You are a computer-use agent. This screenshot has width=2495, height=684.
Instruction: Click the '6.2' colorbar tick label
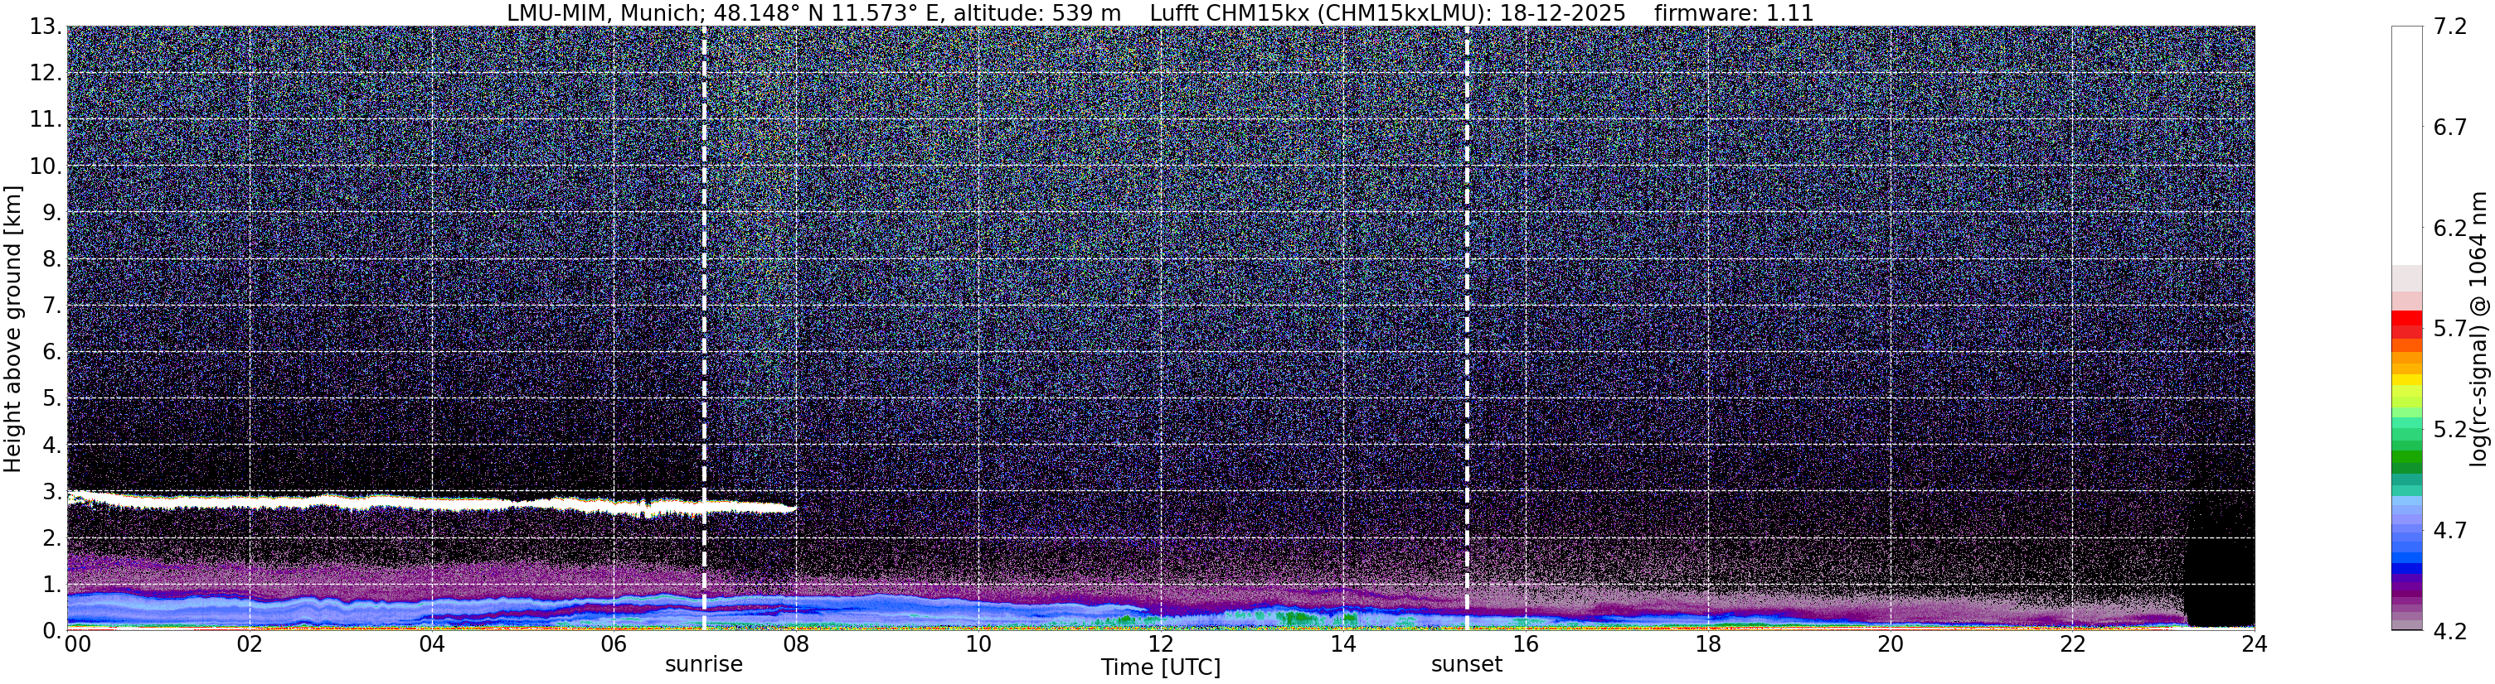2449,228
